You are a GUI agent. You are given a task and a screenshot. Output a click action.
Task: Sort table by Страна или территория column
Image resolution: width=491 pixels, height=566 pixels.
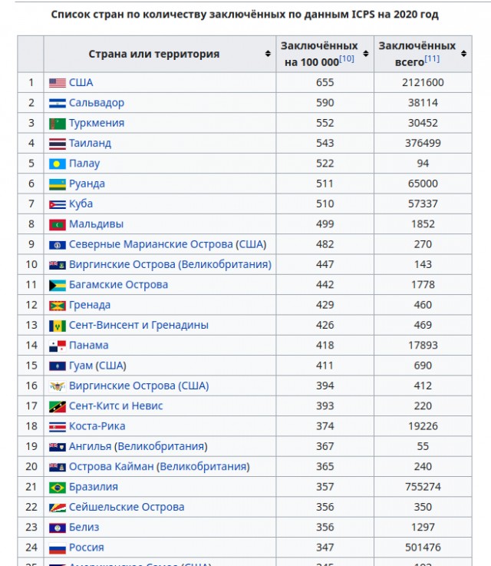point(268,54)
